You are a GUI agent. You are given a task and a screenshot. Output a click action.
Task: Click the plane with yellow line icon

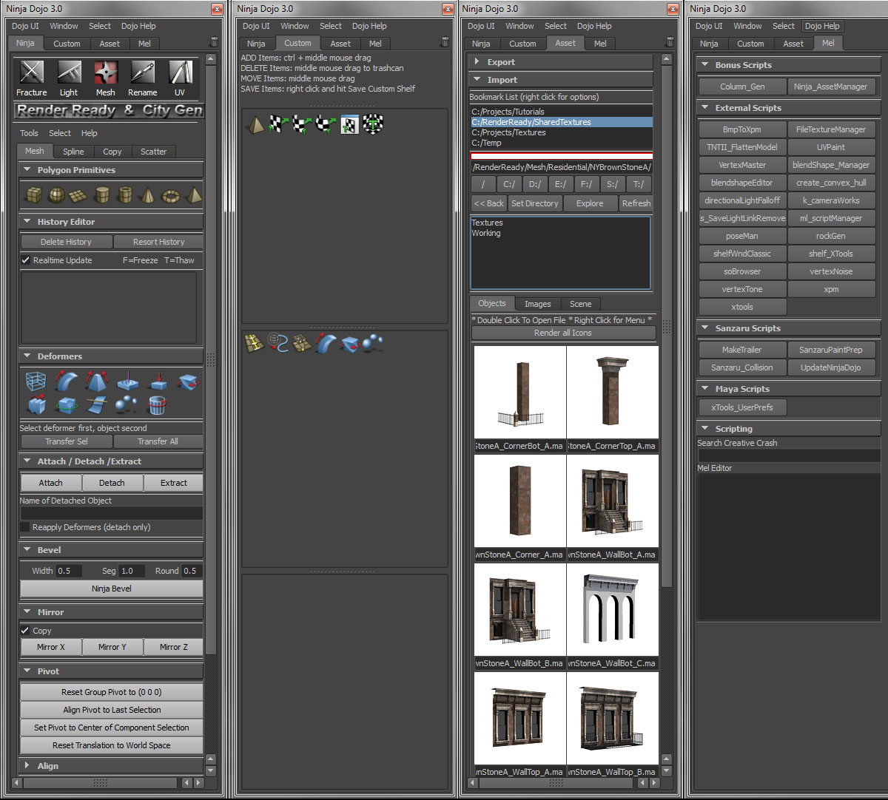255,343
